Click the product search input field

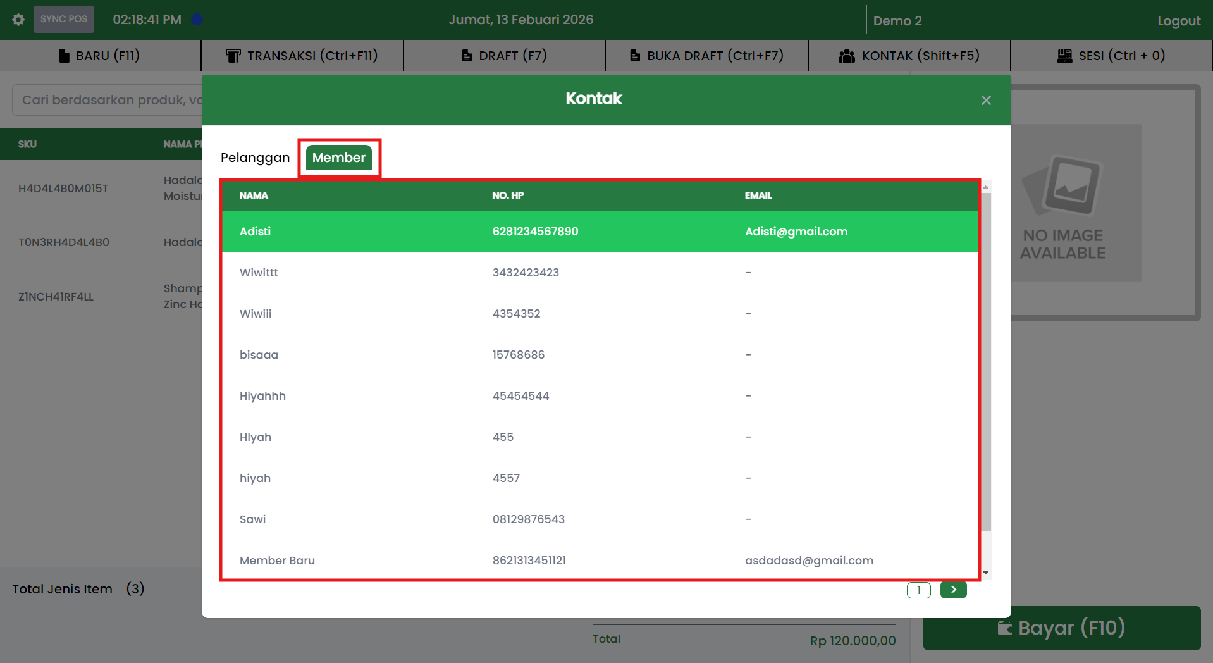[108, 100]
